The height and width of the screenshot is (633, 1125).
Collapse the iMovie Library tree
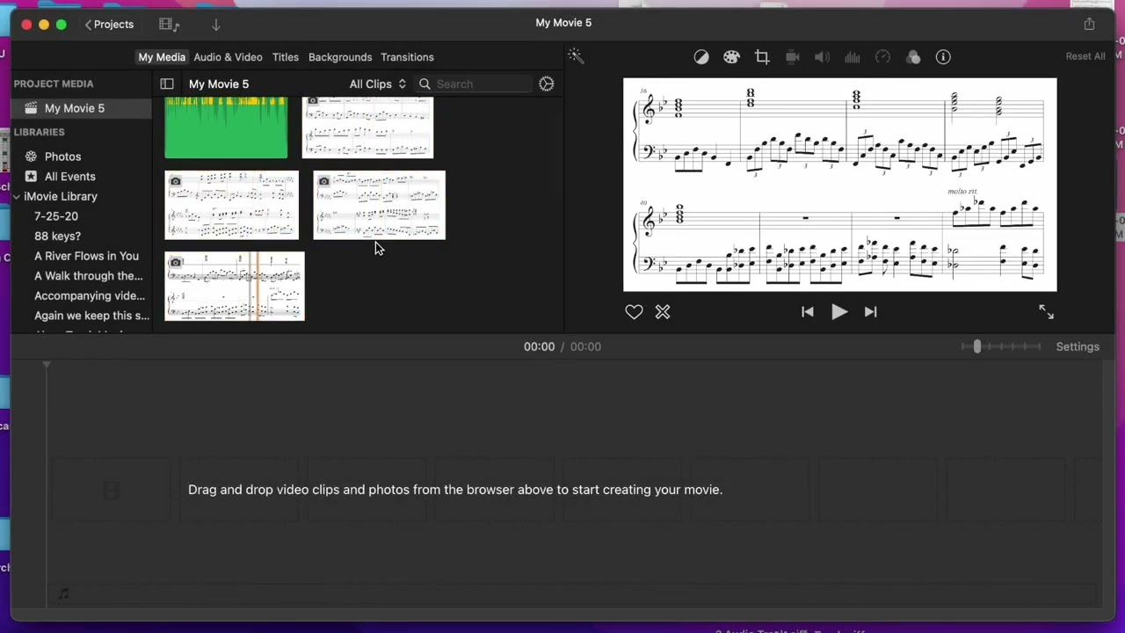[x=17, y=196]
